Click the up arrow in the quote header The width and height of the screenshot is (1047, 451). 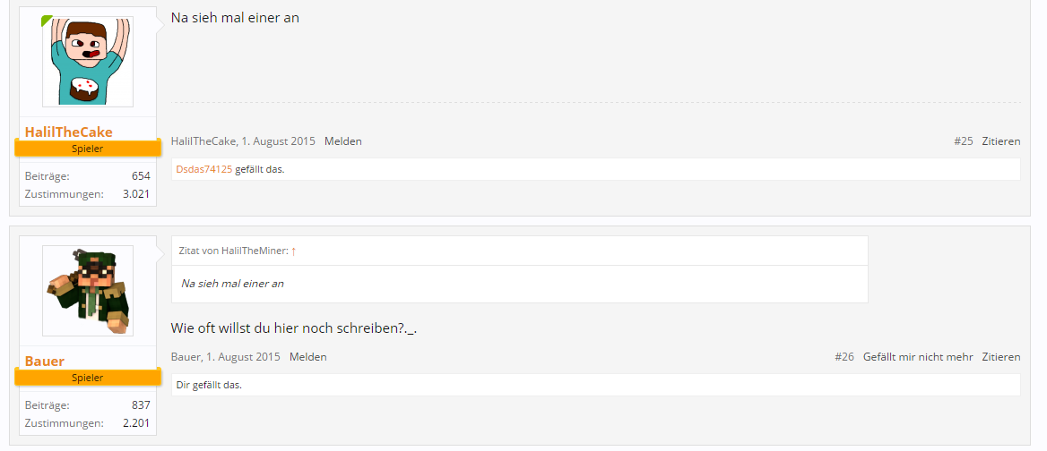(293, 251)
